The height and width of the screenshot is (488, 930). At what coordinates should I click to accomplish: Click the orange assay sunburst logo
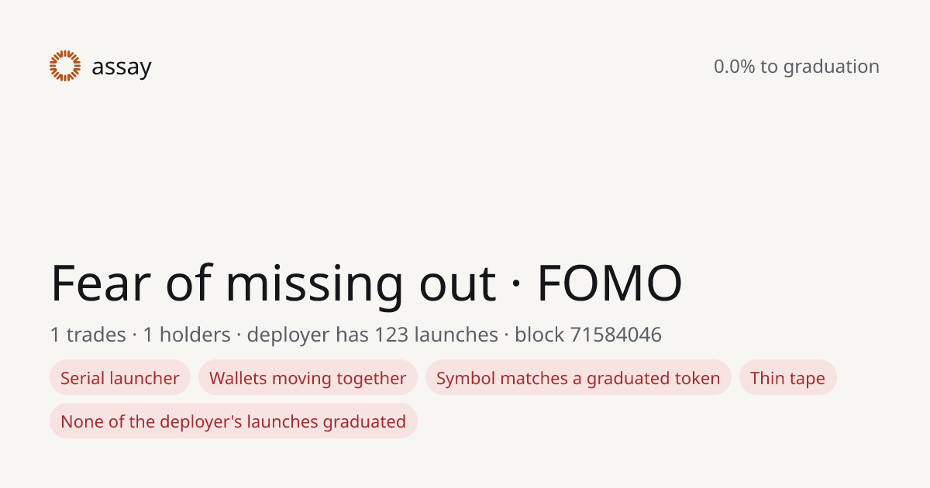tap(65, 66)
